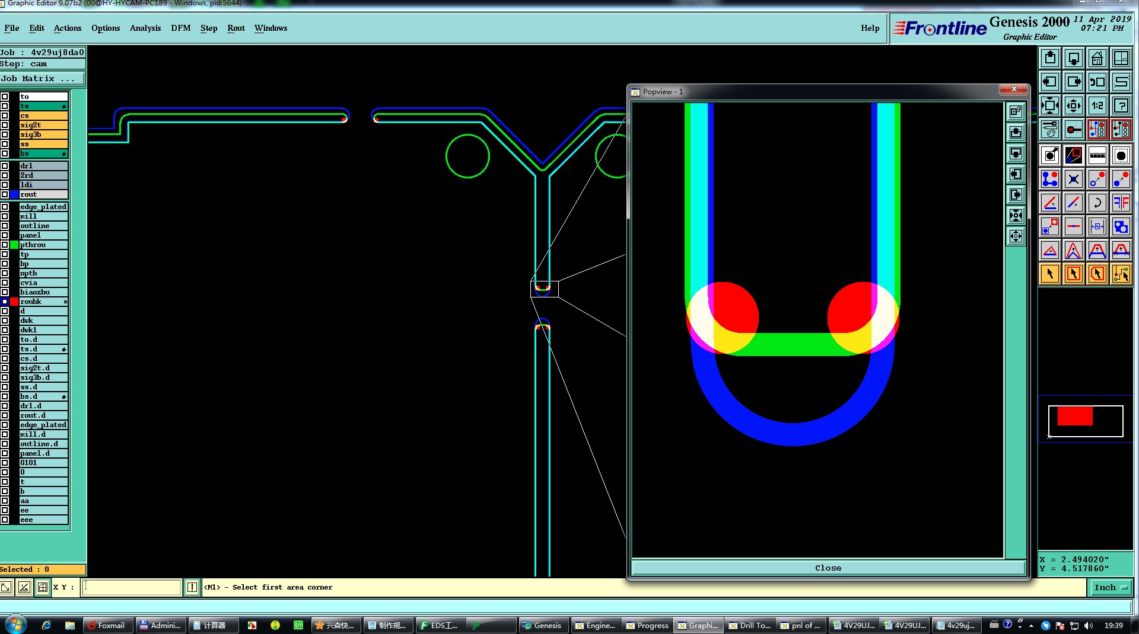Toggle the 'sig2t' layer checkbox

5,125
